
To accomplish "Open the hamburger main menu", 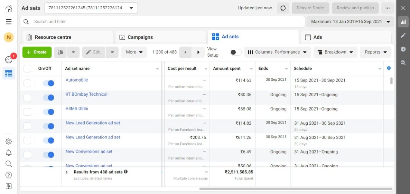I will click(x=9, y=22).
